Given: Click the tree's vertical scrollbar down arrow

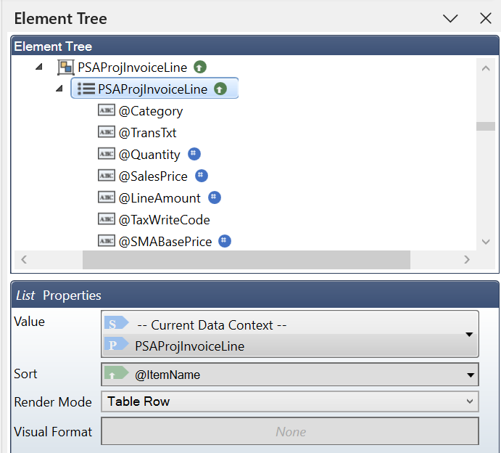Looking at the screenshot, I should (x=486, y=242).
